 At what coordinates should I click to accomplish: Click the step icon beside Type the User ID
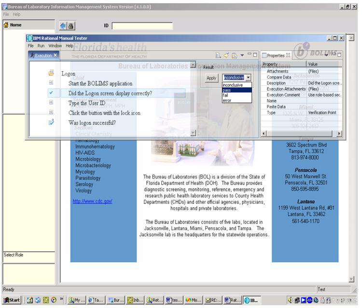(x=51, y=103)
